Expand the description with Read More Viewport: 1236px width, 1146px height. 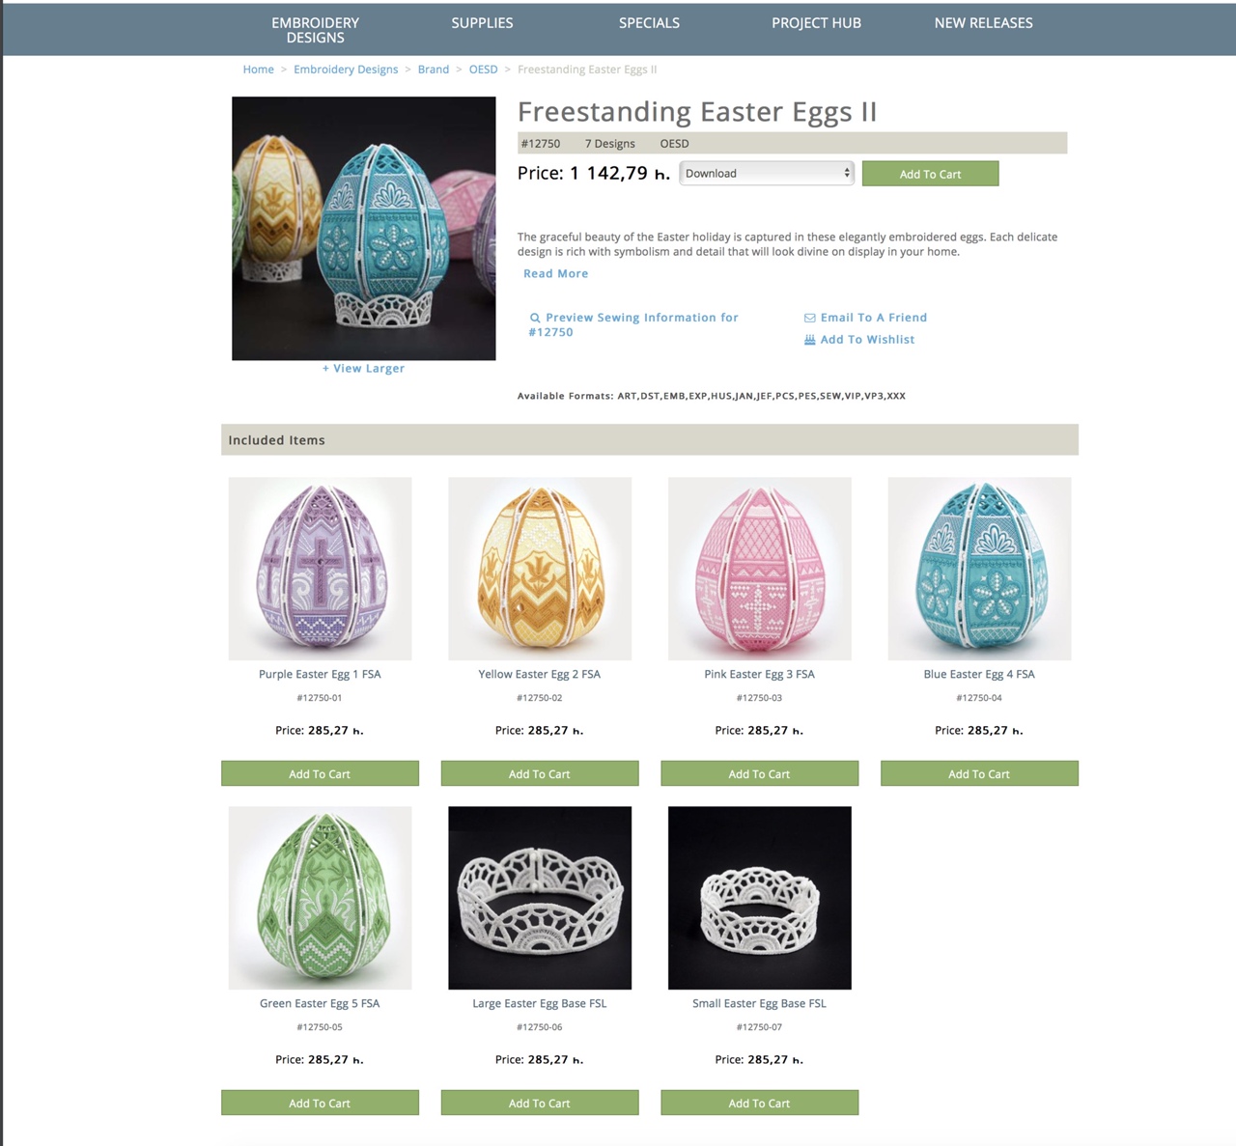pos(555,274)
